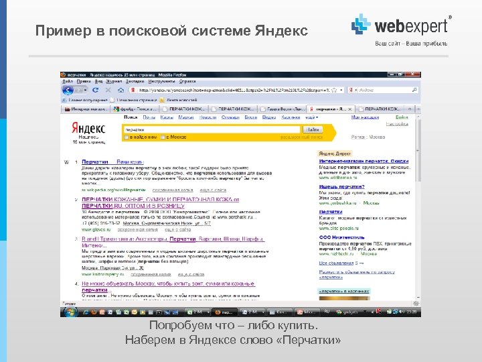Viewport: 482px width, 362px height.
Task: Bookmark the page with the star icon
Action: click(334, 90)
